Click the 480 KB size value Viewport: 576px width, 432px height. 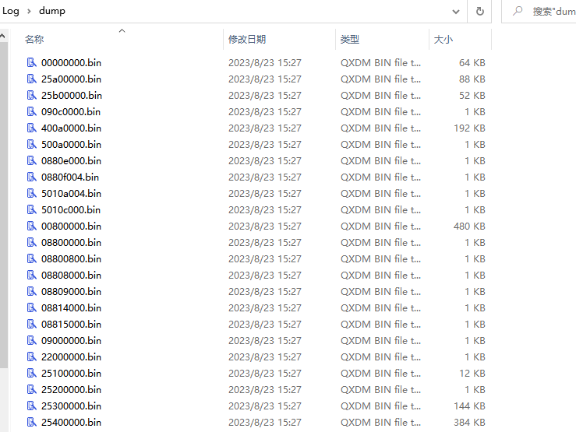tap(469, 227)
